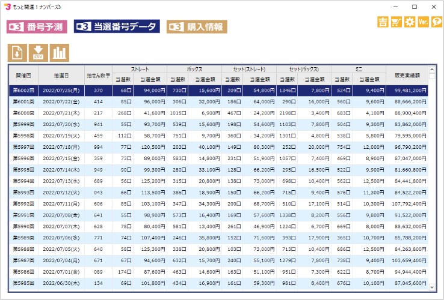Open the bar chart statistics icon
Screen dimensions: 444x300
(x=60, y=53)
